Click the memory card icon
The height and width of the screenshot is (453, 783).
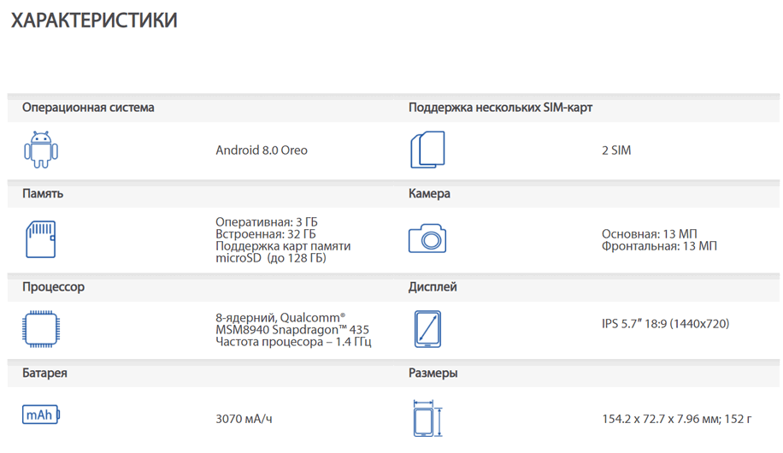[40, 239]
